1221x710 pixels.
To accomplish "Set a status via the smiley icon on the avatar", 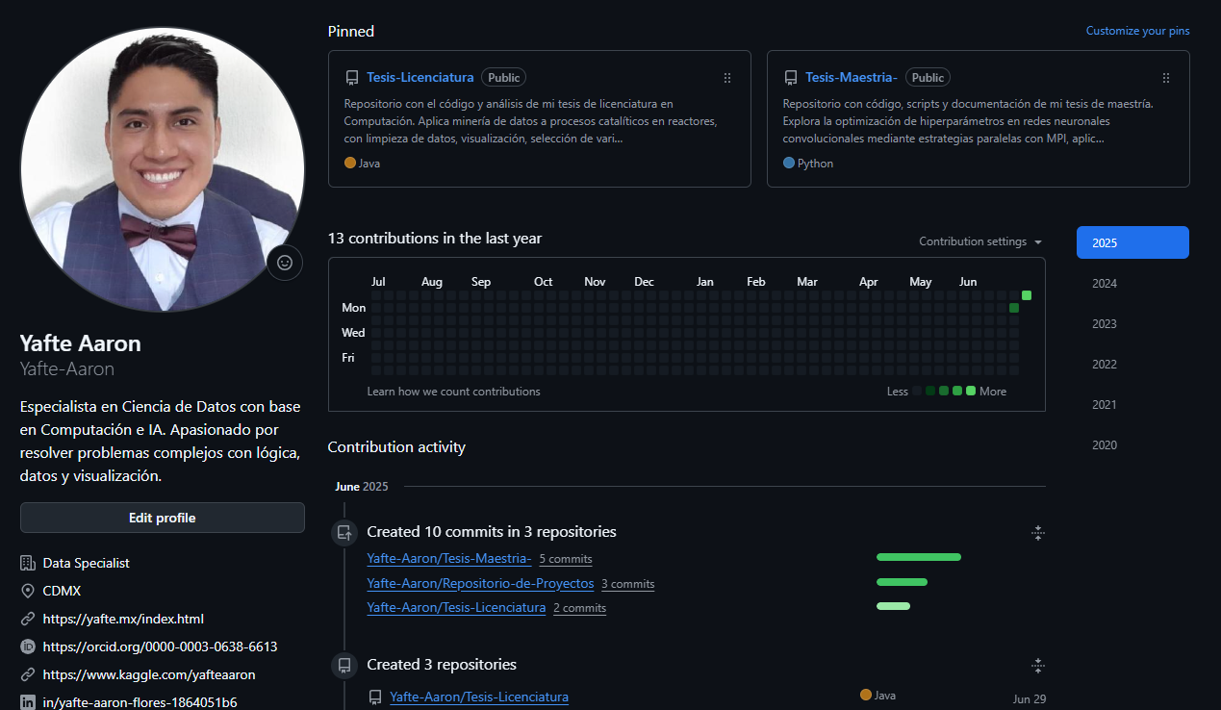I will click(284, 262).
